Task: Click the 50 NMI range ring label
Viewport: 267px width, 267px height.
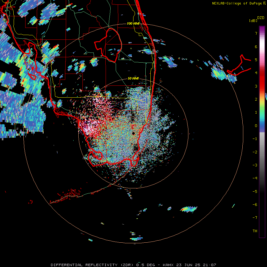Action: click(133, 78)
